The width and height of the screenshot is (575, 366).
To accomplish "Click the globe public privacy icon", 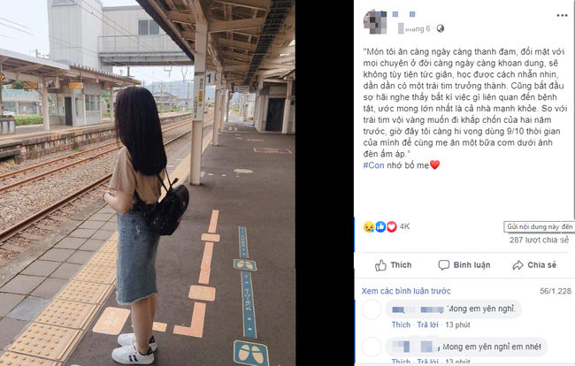I will pyautogui.click(x=440, y=28).
